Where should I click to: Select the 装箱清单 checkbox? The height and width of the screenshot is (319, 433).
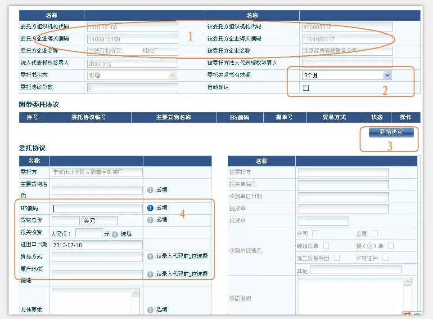326,246
